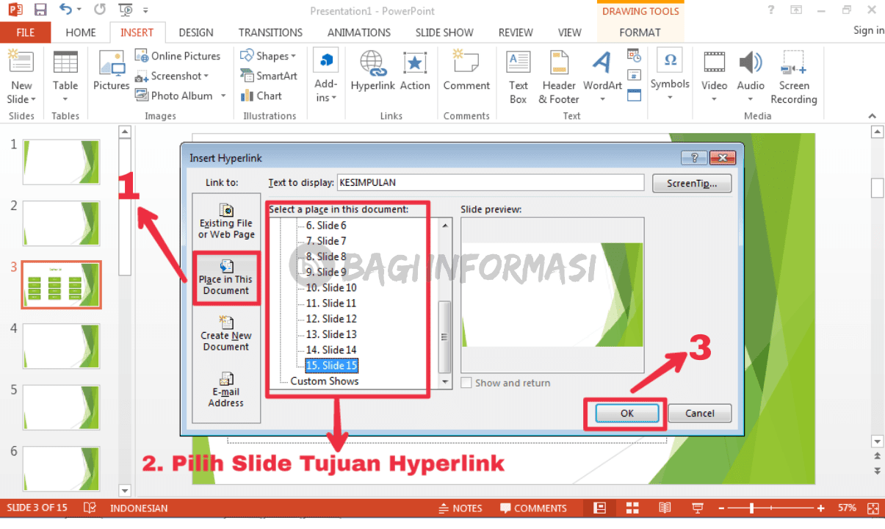The height and width of the screenshot is (529, 885).
Task: Open Header & Footer settings
Action: point(559,79)
